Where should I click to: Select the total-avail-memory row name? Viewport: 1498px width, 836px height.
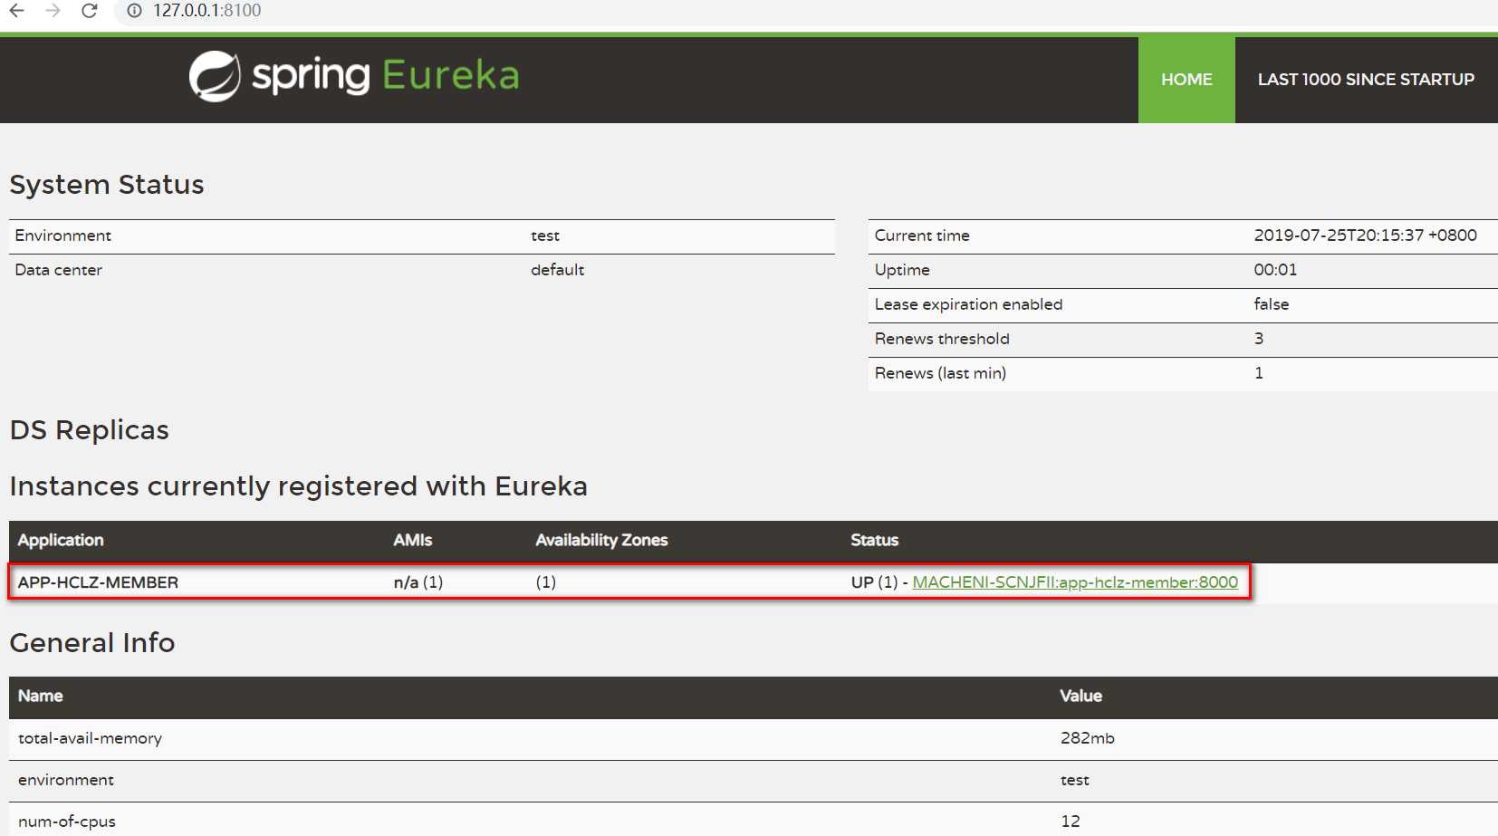pyautogui.click(x=90, y=738)
